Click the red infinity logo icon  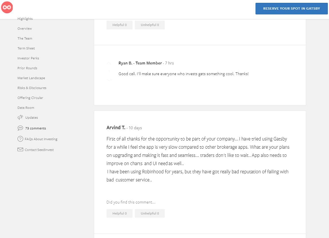click(x=7, y=7)
